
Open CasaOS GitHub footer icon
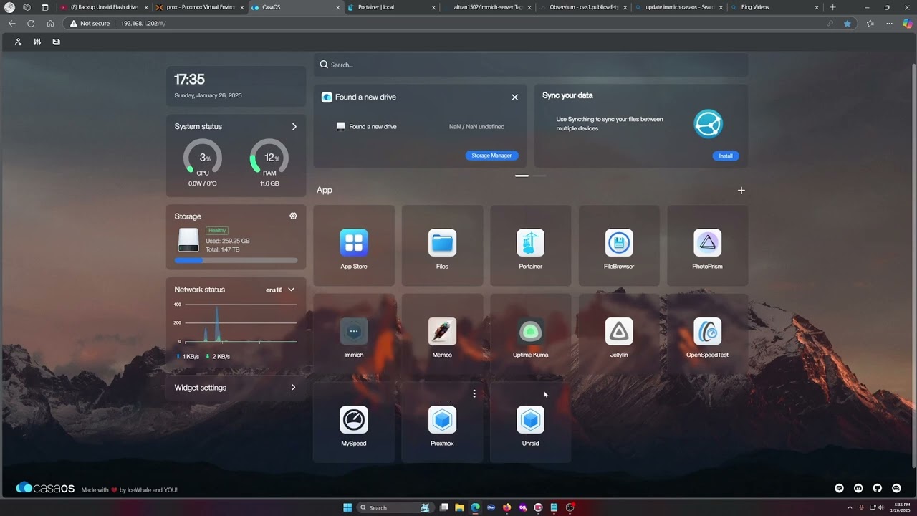click(x=878, y=488)
